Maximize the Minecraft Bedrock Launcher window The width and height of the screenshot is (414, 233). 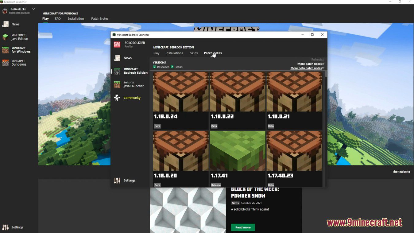coord(312,35)
